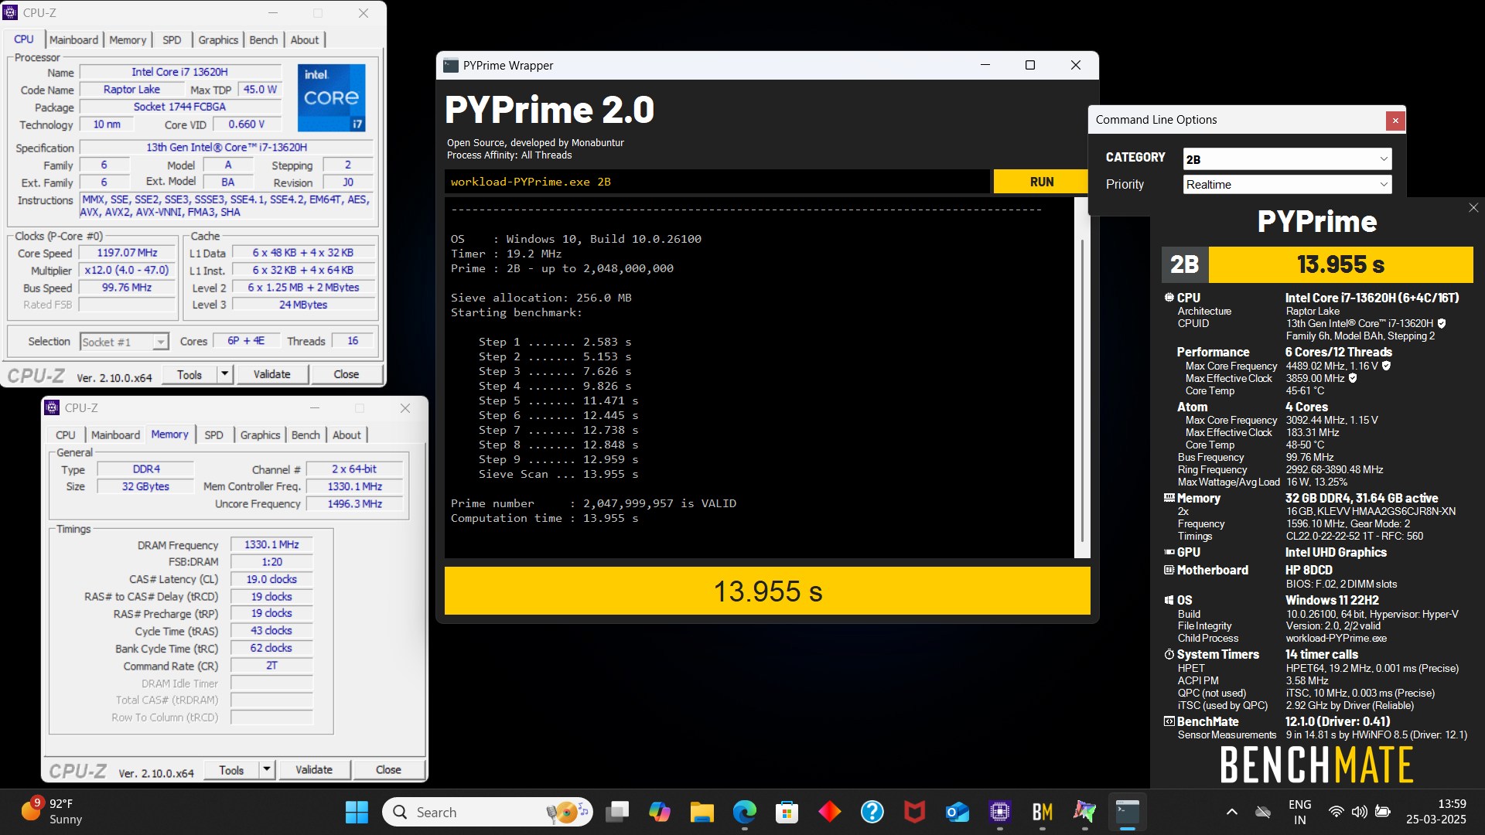Open the Priority Realtime dropdown
The image size is (1485, 835).
(x=1287, y=185)
